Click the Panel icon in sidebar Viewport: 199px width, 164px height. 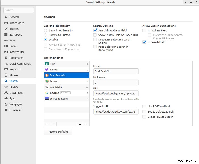[x=6, y=46]
